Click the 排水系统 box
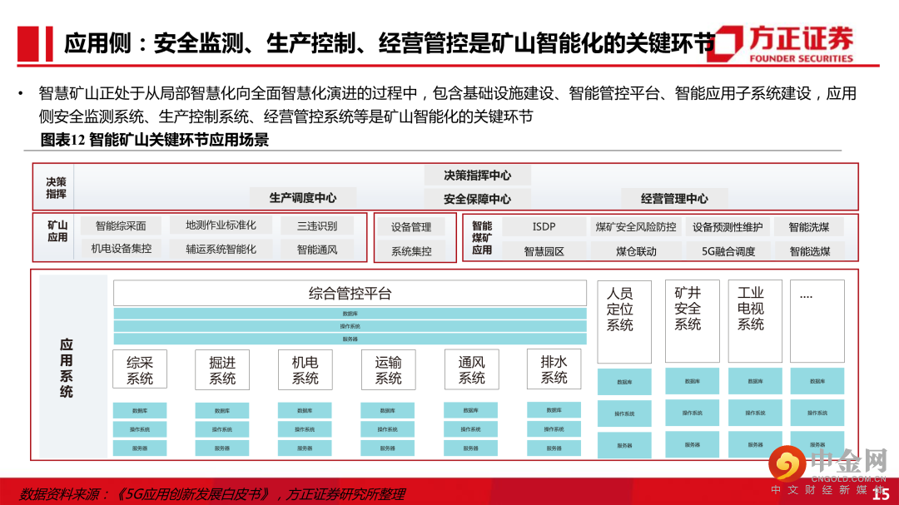This screenshot has height=505, width=899. tap(554, 369)
